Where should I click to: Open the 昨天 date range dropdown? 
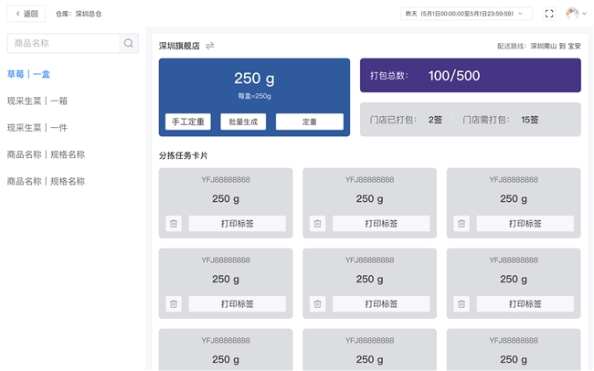(466, 14)
